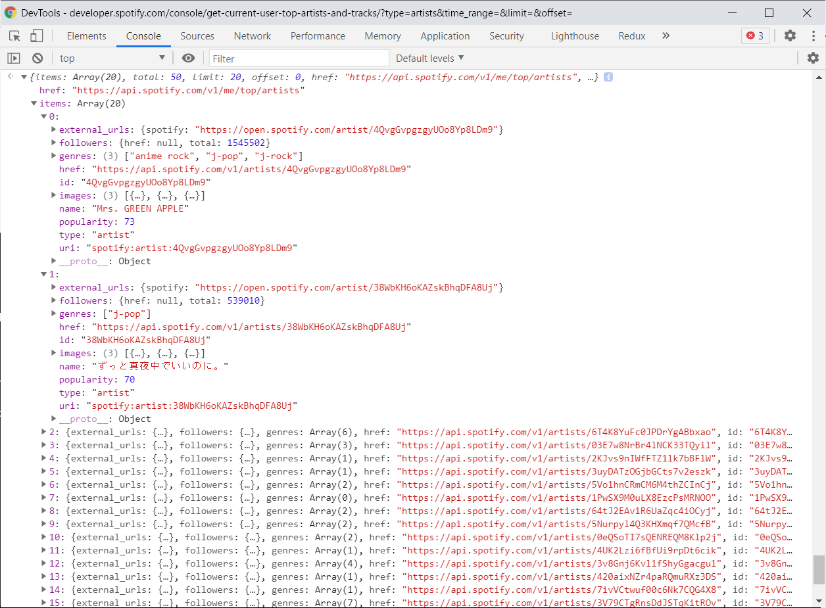Image resolution: width=826 pixels, height=608 pixels.
Task: Open the Default levels dropdown
Action: [429, 58]
